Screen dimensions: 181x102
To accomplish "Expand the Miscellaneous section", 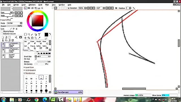I will coord(29,73).
